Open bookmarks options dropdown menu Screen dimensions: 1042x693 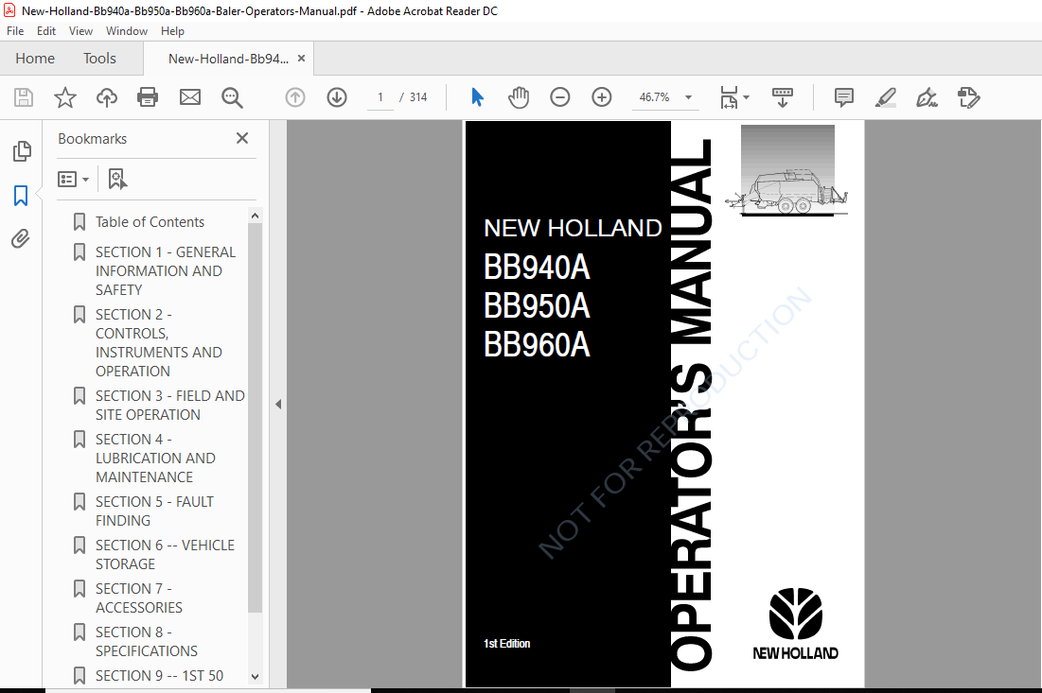point(73,180)
